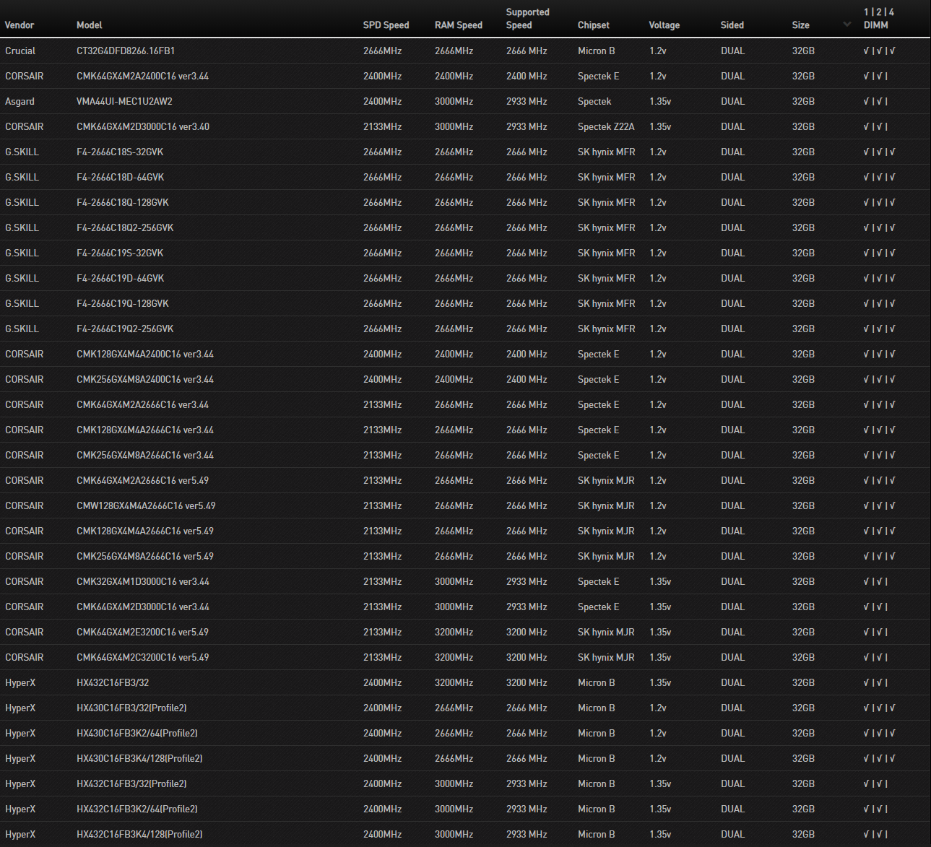The width and height of the screenshot is (931, 847).
Task: Select model CMK256GX4M8A2400C16 ver3.44
Action: point(145,380)
